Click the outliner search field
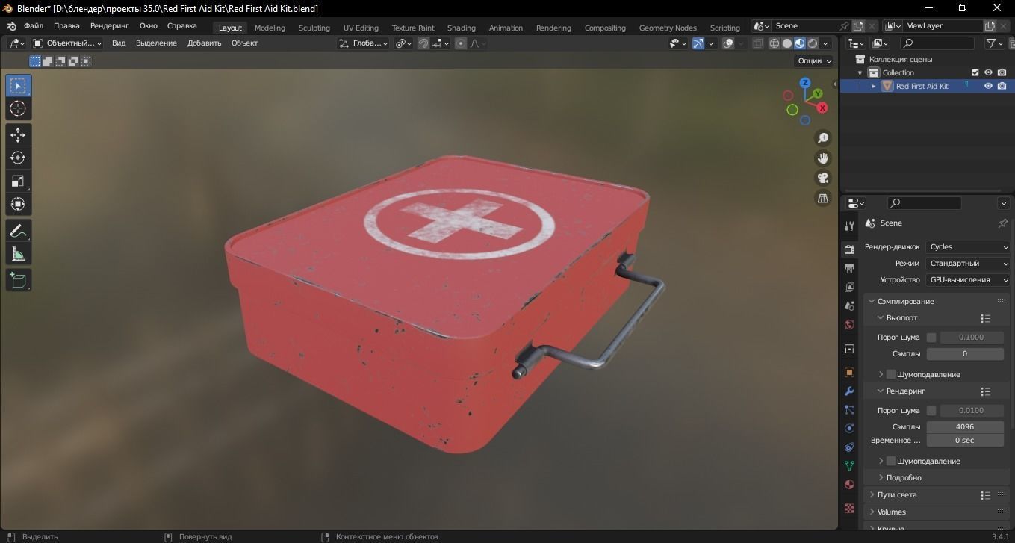1015x543 pixels. pyautogui.click(x=937, y=43)
